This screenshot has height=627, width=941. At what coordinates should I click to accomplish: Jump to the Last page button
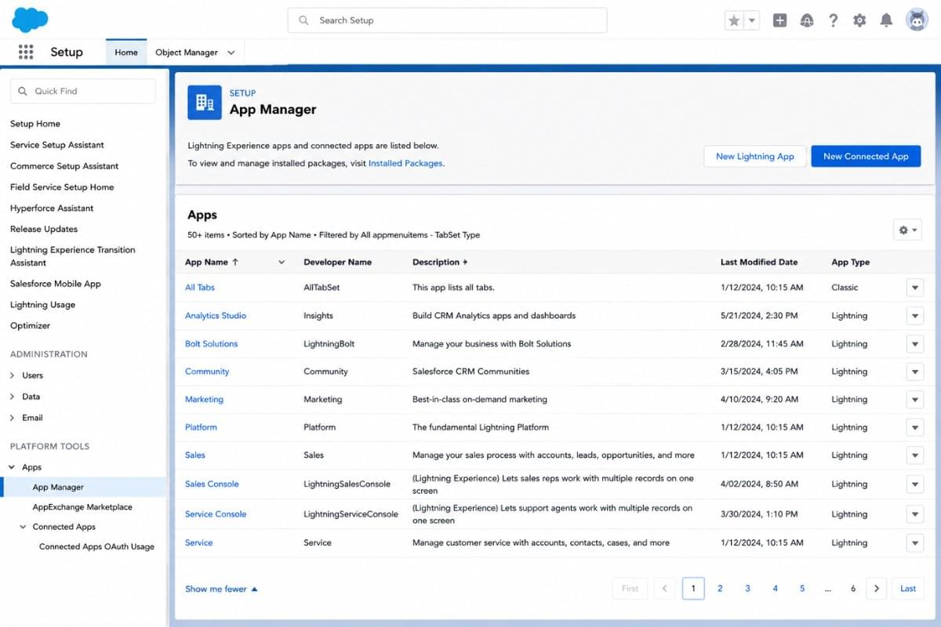click(908, 589)
